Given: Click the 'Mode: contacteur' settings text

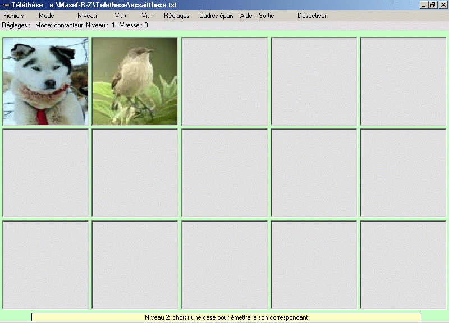Looking at the screenshot, I should click(x=59, y=25).
